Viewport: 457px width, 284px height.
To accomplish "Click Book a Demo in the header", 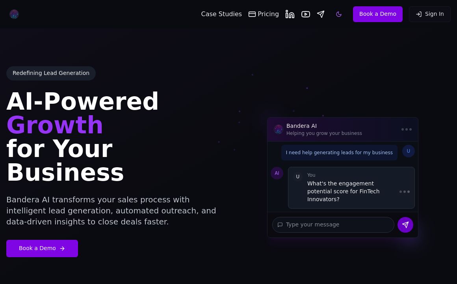I will point(377,14).
